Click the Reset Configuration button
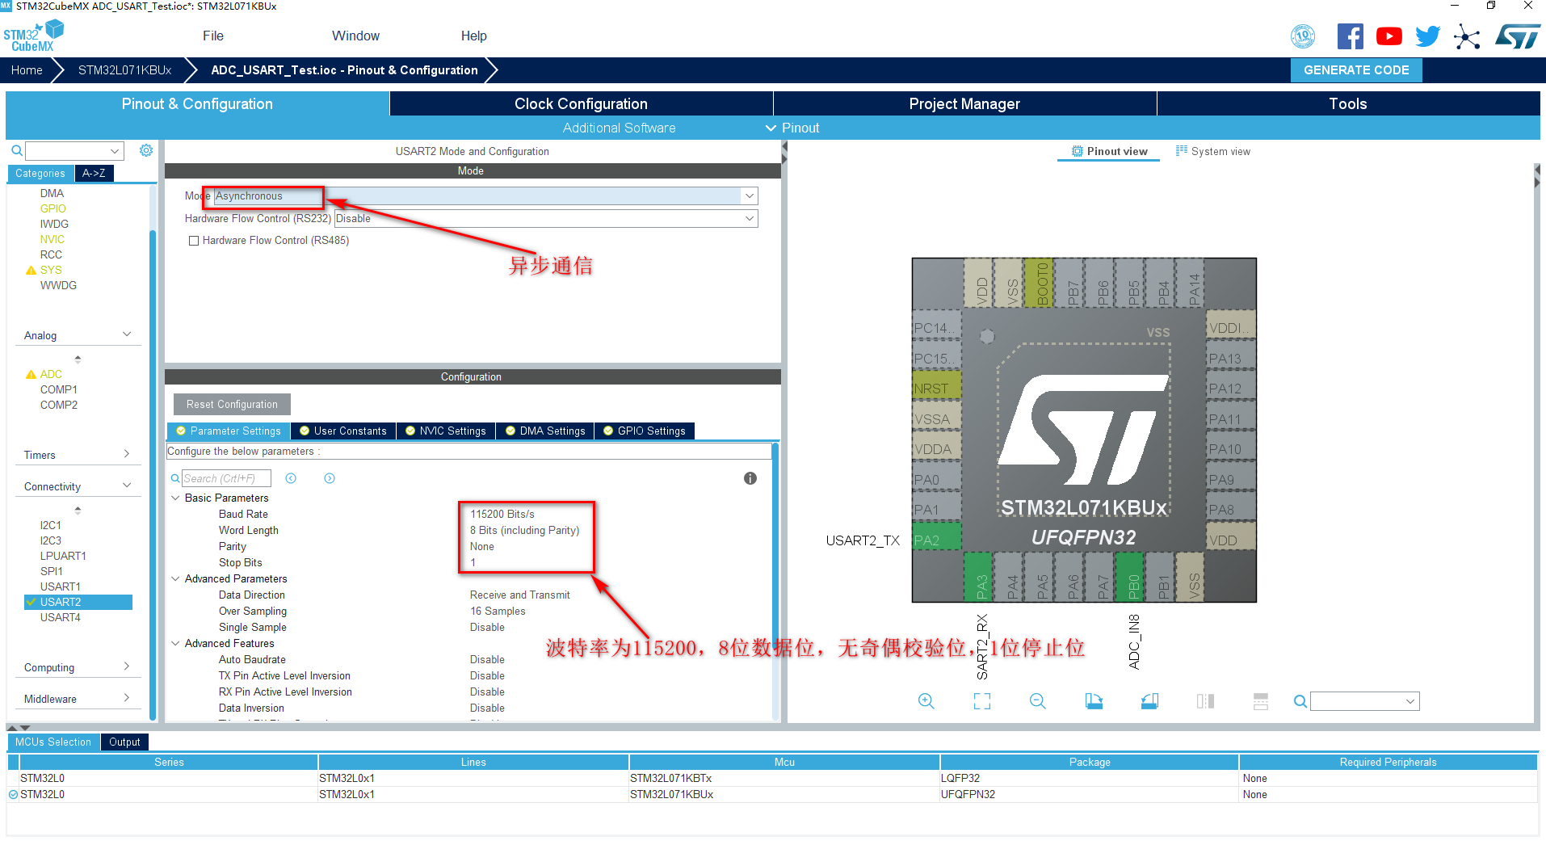 [x=232, y=404]
